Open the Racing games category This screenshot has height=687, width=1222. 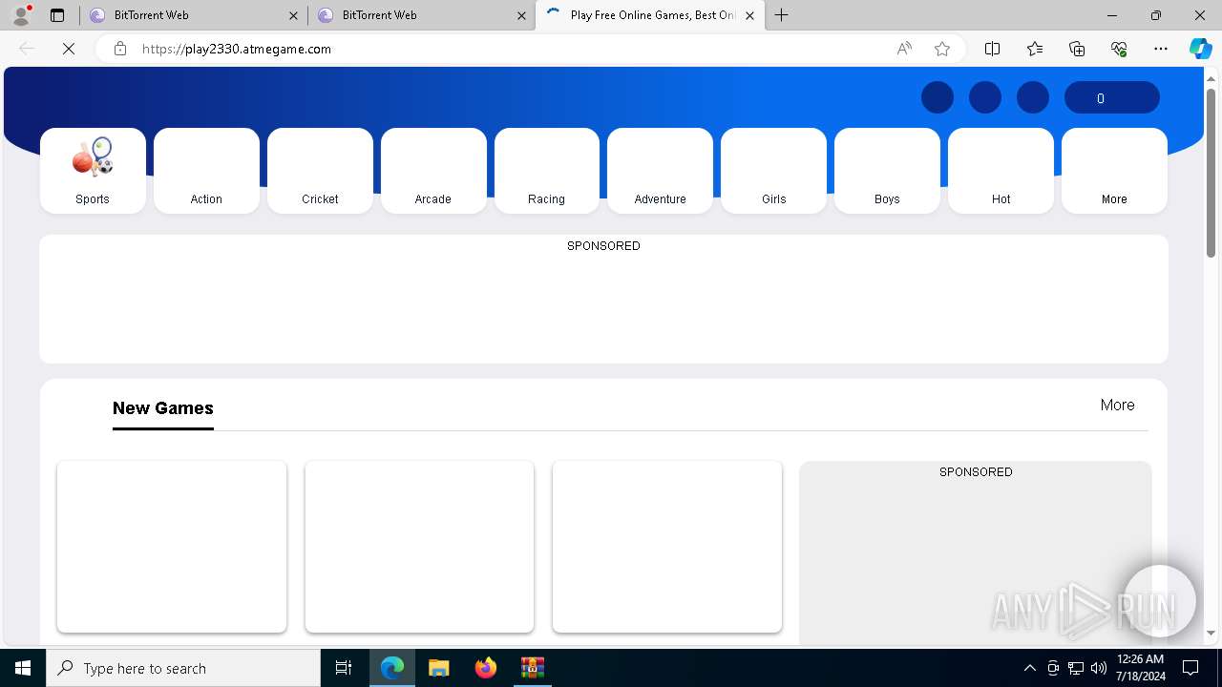(x=547, y=171)
